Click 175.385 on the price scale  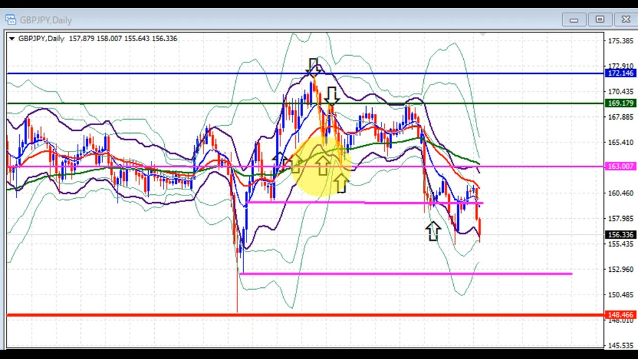pyautogui.click(x=621, y=41)
